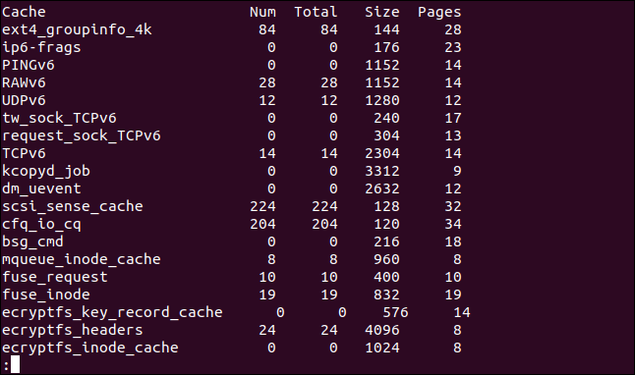The height and width of the screenshot is (375, 635).
Task: Select the ecryptfs_headers size value 4096
Action: pos(382,331)
